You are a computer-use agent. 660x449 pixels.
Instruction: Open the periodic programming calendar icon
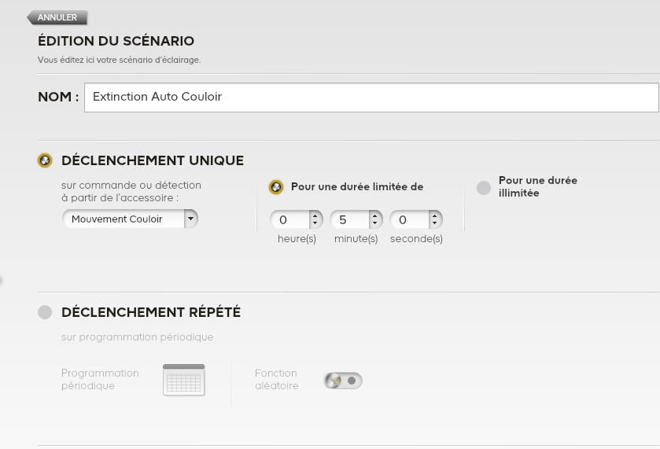pyautogui.click(x=183, y=380)
